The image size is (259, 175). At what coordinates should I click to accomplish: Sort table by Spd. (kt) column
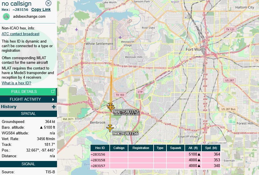click(x=211, y=148)
